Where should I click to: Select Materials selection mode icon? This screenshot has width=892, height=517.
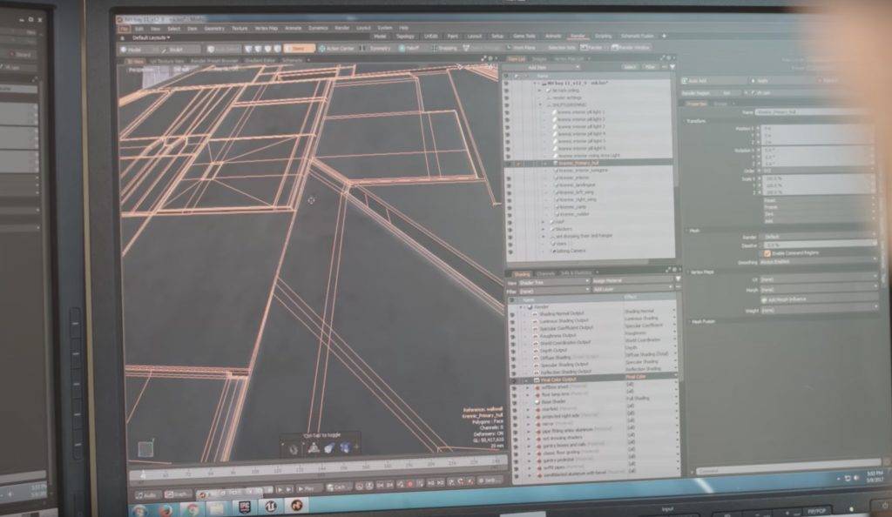click(278, 49)
